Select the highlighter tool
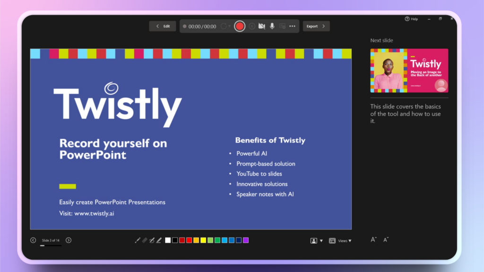Viewport: 484px width, 272px height. (159, 240)
